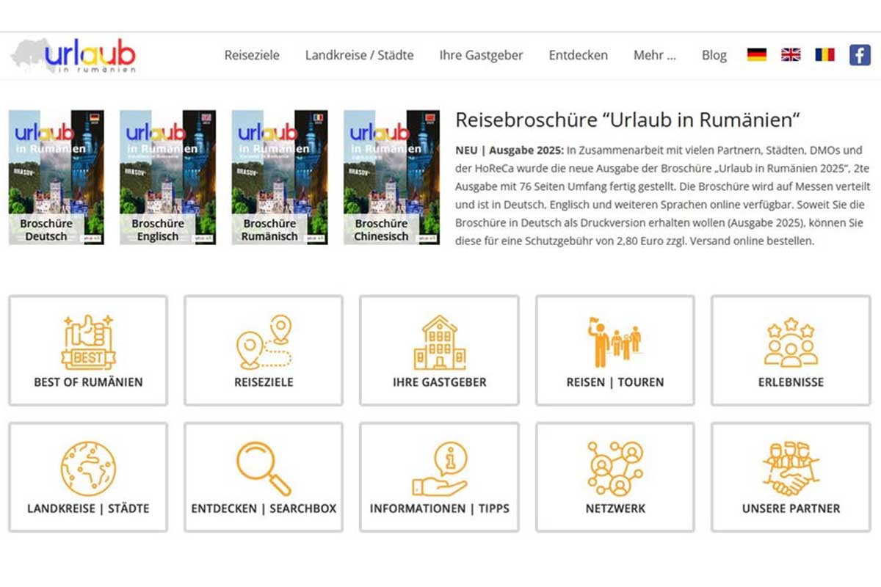Click the Informationen info-hand icon

(x=440, y=468)
